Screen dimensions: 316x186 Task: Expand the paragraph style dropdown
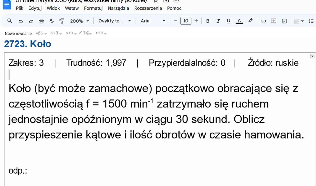coord(114,21)
